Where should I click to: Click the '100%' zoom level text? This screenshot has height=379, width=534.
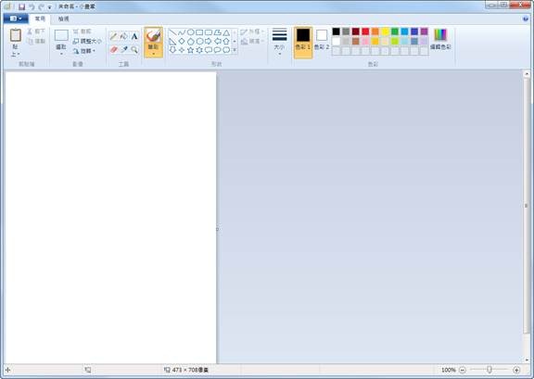pyautogui.click(x=449, y=370)
